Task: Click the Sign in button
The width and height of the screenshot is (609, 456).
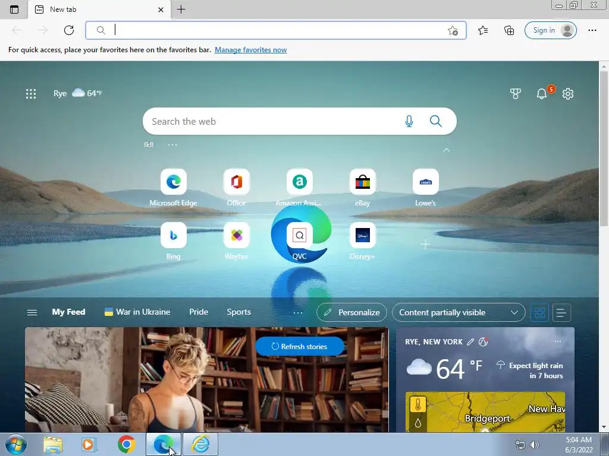Action: pos(550,30)
